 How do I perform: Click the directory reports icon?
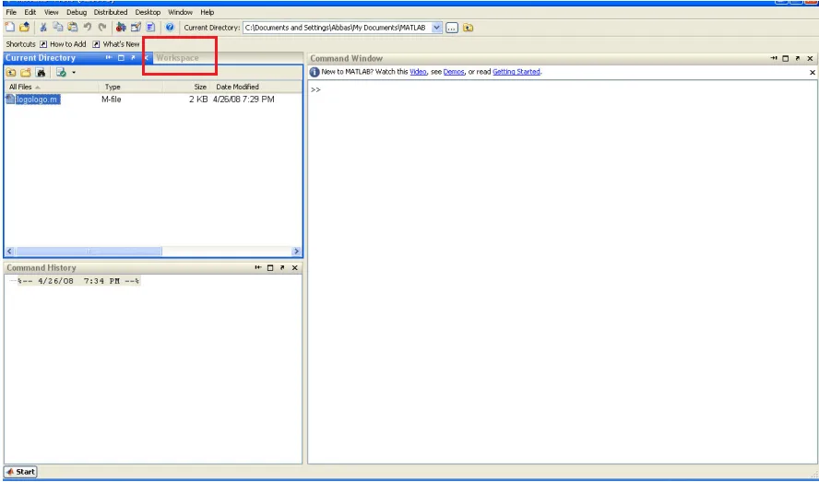[x=61, y=73]
